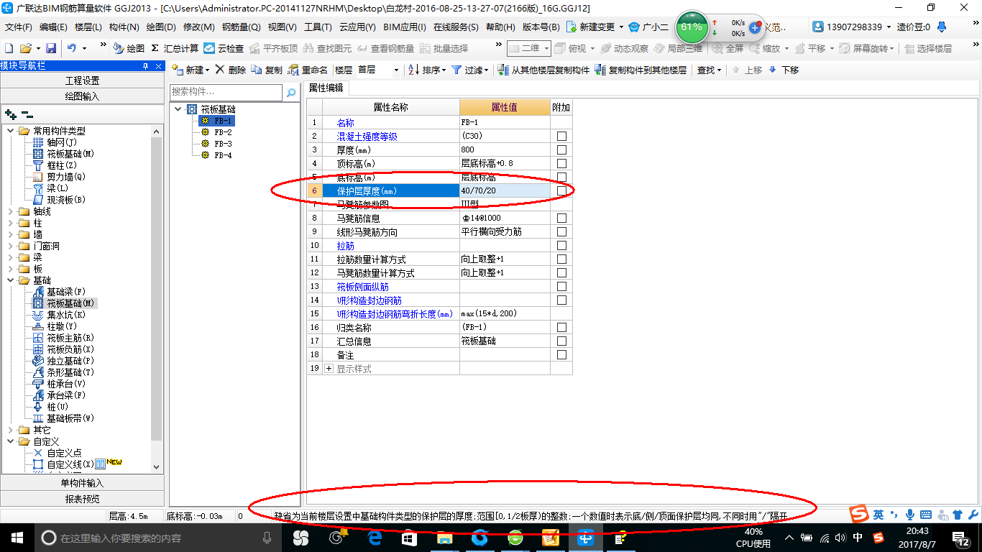Image resolution: width=982 pixels, height=552 pixels.
Task: Select 集水坑(K) tree item
Action: [x=66, y=315]
